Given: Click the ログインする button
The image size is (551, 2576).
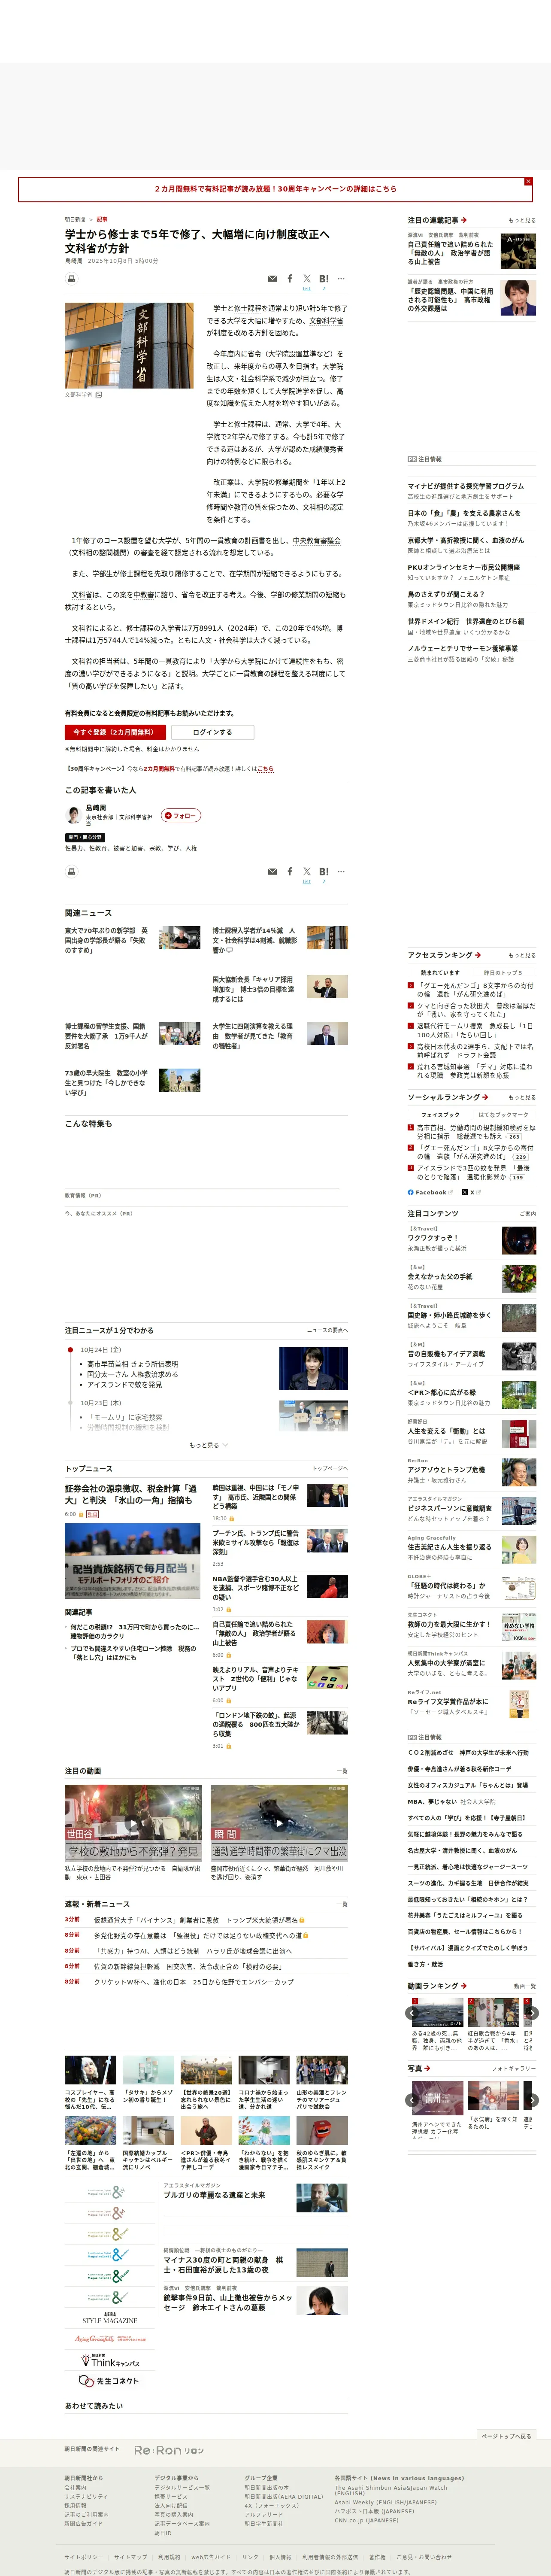Looking at the screenshot, I should click(x=212, y=732).
